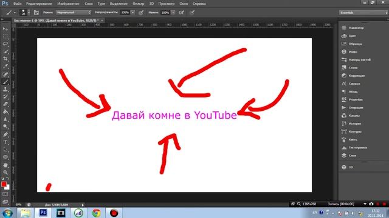Screen dimensions: 389x218
Task: Toggle the brush panel button in options bar
Action: [x=36, y=12]
